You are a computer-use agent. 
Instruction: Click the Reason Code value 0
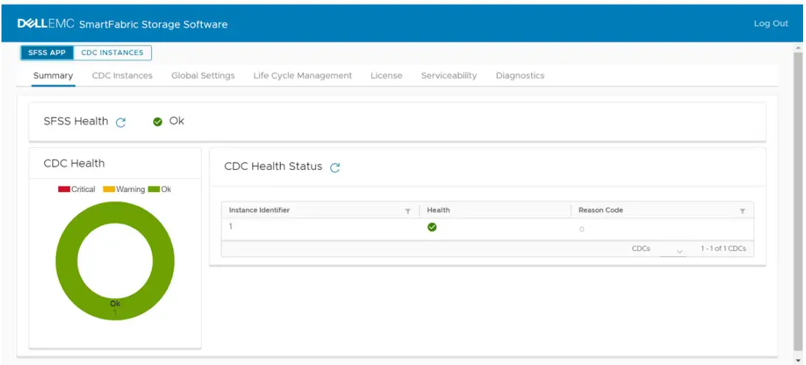pyautogui.click(x=581, y=230)
